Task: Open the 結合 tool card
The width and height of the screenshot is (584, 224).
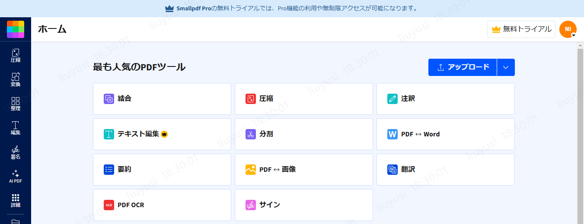Action: [x=162, y=99]
